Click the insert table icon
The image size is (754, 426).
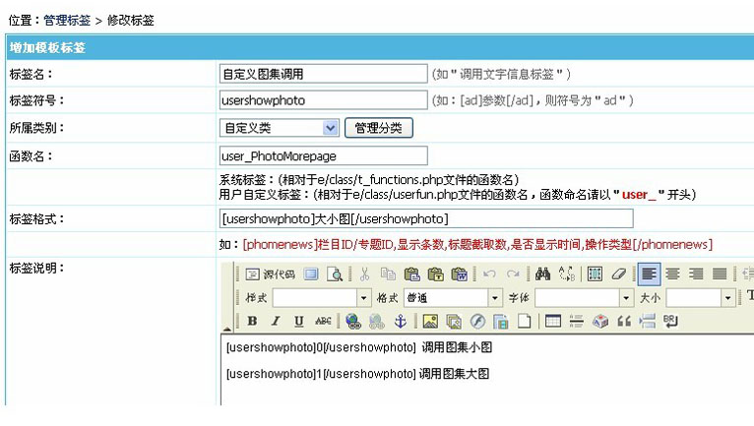point(553,321)
